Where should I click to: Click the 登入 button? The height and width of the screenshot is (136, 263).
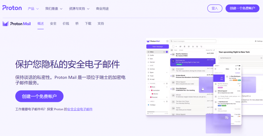click(215, 8)
